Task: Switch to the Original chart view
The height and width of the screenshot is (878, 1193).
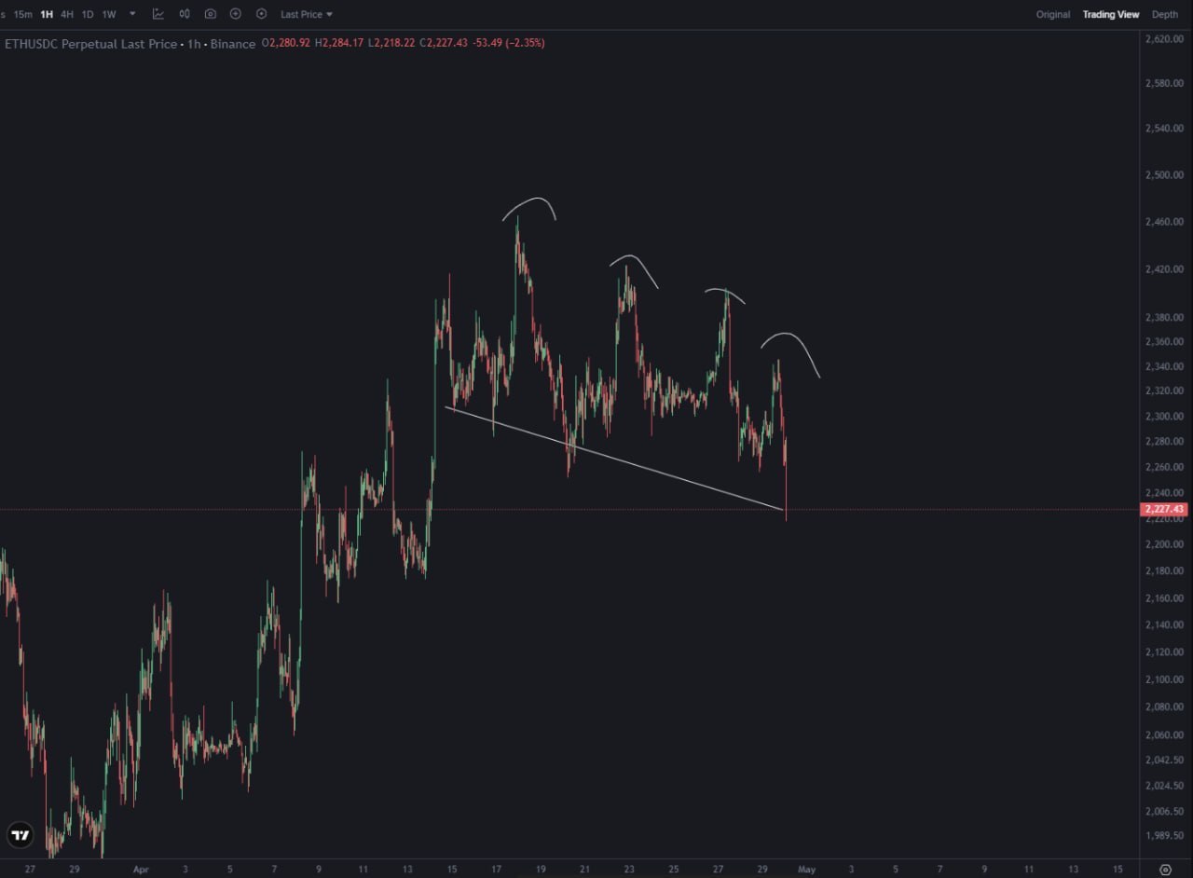Action: [x=1052, y=14]
